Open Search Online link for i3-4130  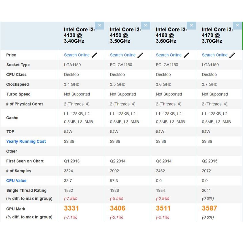(77, 55)
